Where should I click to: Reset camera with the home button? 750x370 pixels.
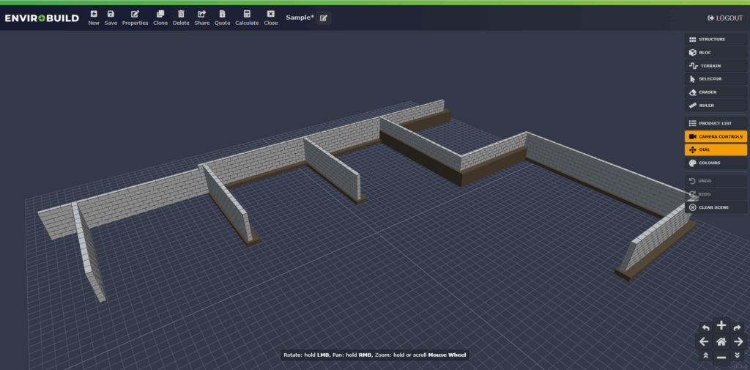point(721,341)
